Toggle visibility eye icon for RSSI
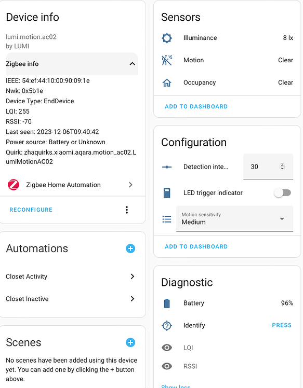This screenshot has width=303, height=388. coord(167,366)
